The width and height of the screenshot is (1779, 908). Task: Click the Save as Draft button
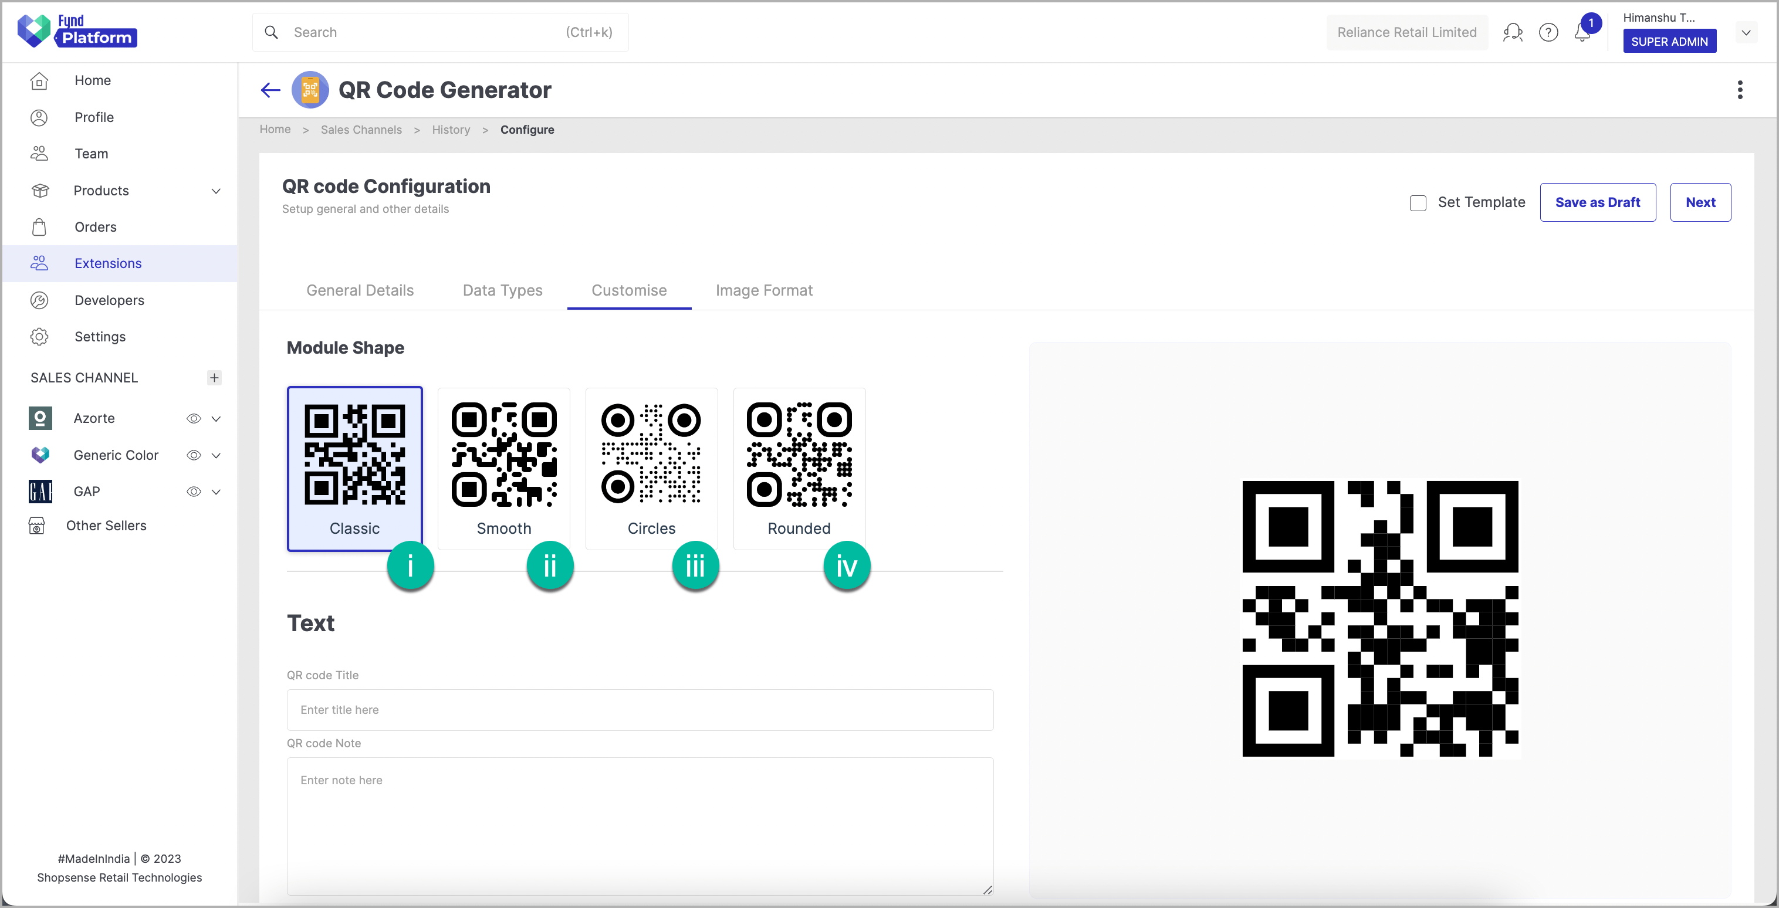[x=1597, y=202]
